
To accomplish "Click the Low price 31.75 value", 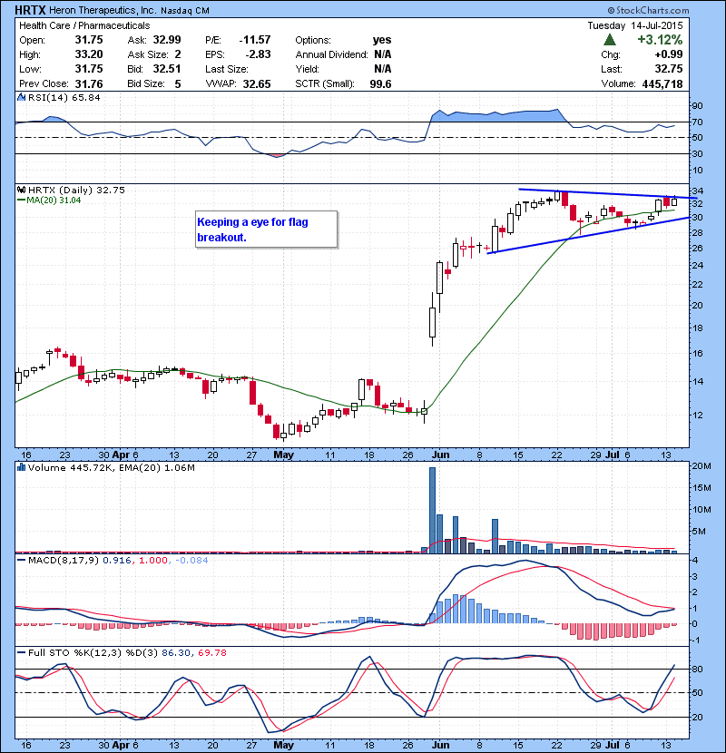I will pyautogui.click(x=89, y=69).
